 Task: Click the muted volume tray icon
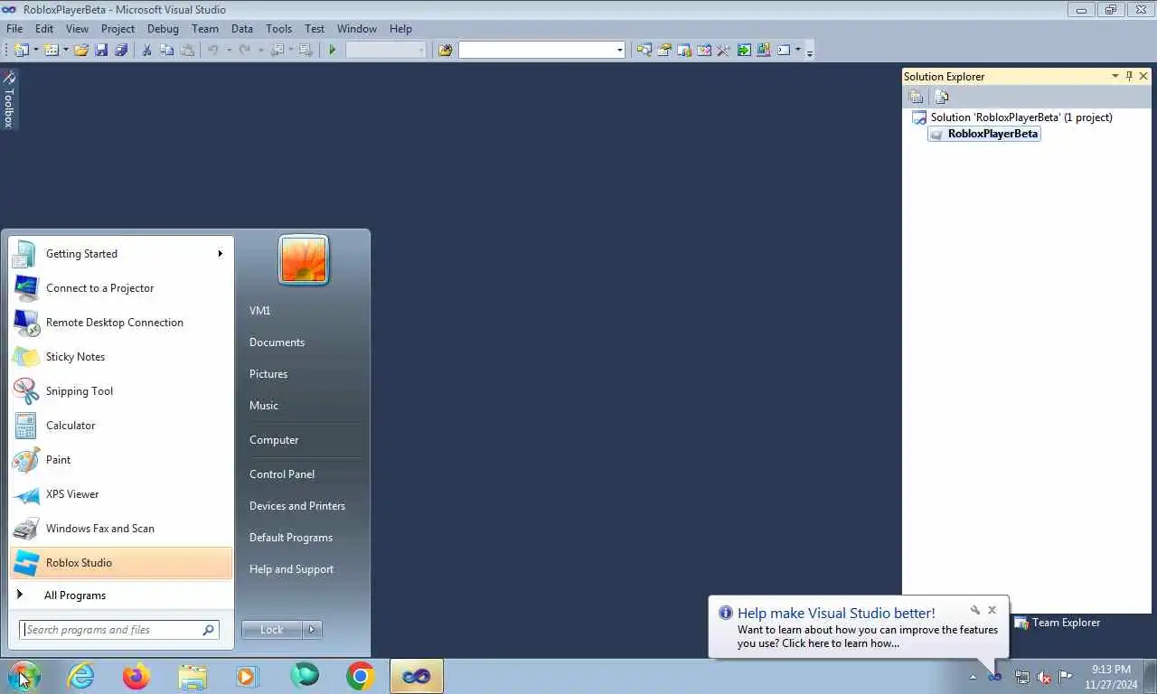point(1044,677)
